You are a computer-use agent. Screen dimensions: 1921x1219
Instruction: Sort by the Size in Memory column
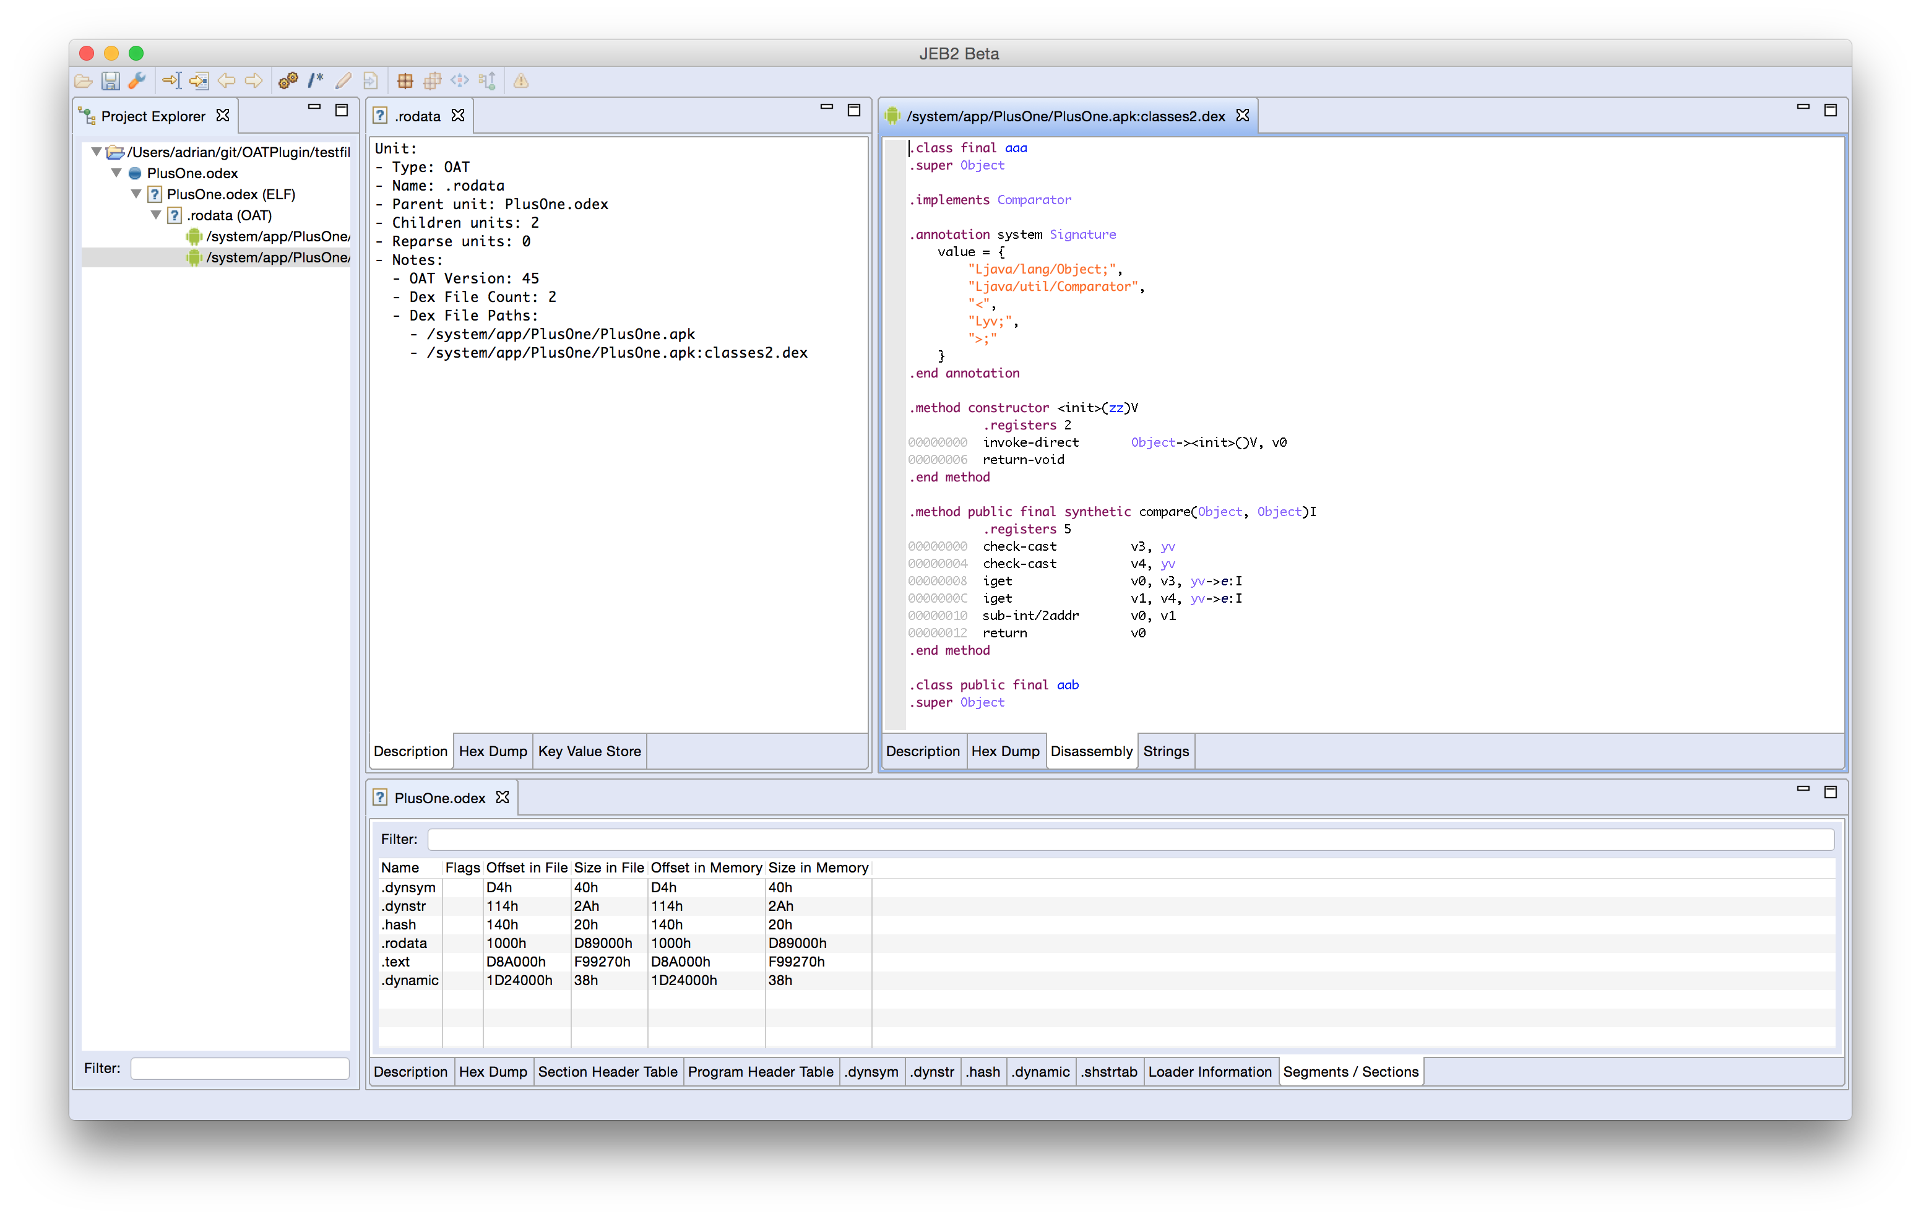818,868
